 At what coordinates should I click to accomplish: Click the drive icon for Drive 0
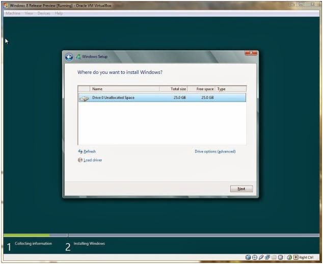click(x=84, y=98)
